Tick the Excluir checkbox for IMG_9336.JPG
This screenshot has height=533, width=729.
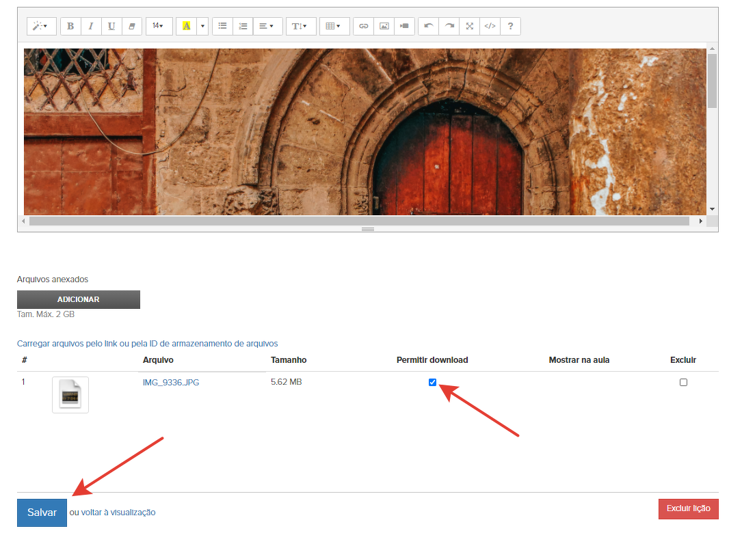click(683, 382)
